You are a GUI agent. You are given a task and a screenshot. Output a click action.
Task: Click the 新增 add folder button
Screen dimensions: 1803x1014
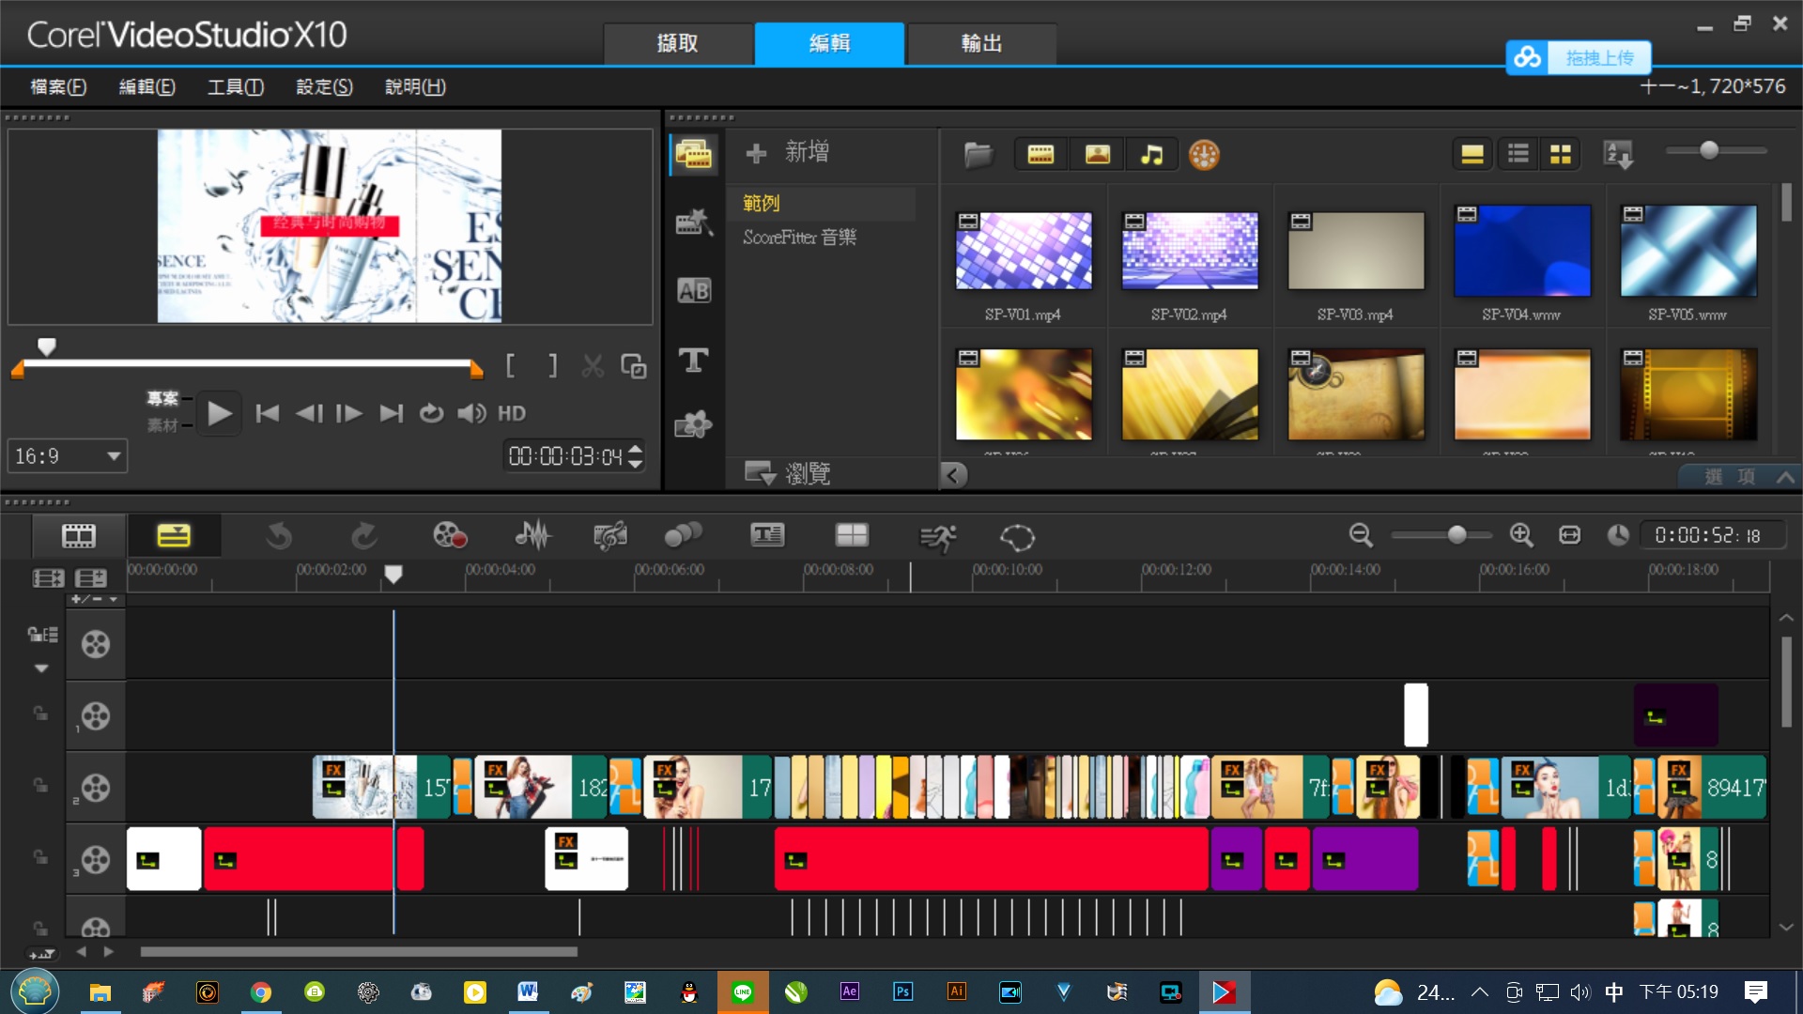point(787,152)
